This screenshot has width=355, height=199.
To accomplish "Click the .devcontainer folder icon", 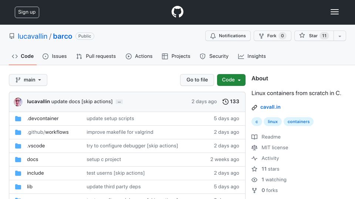I will click(x=18, y=119).
